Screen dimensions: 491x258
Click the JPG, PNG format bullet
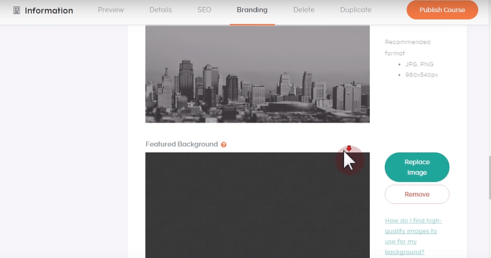coord(419,64)
